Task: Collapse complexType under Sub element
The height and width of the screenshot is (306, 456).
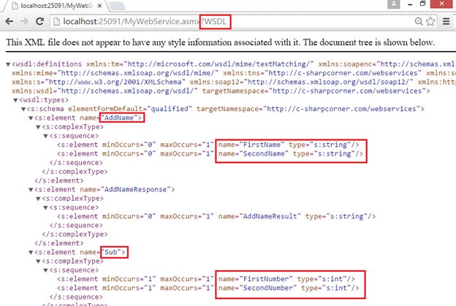Action: [38, 261]
